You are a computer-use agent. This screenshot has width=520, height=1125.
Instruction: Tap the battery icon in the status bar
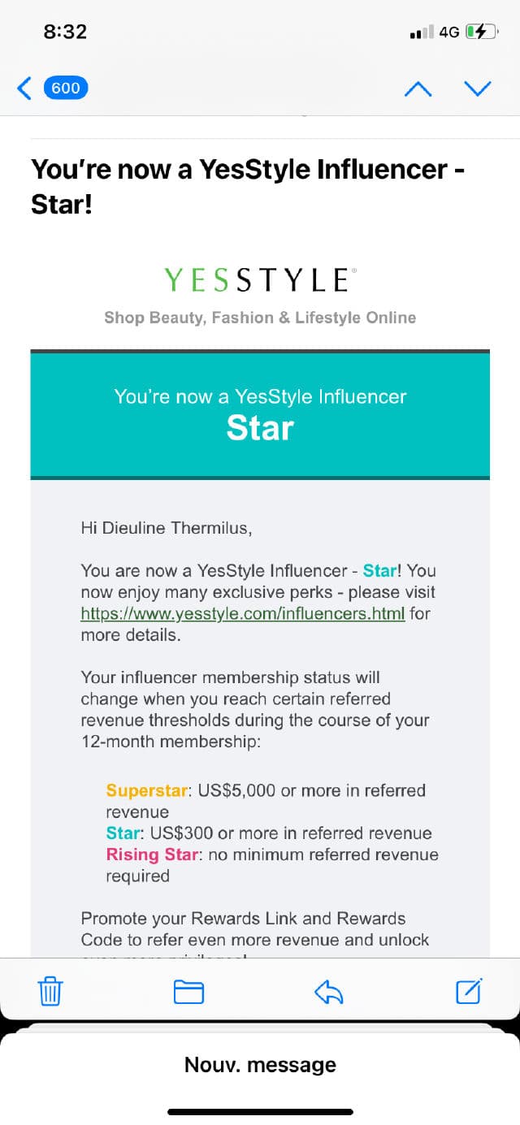tap(479, 32)
